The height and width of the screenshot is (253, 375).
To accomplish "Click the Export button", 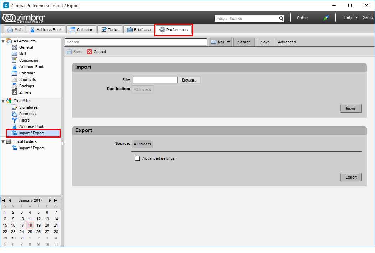I will [351, 177].
